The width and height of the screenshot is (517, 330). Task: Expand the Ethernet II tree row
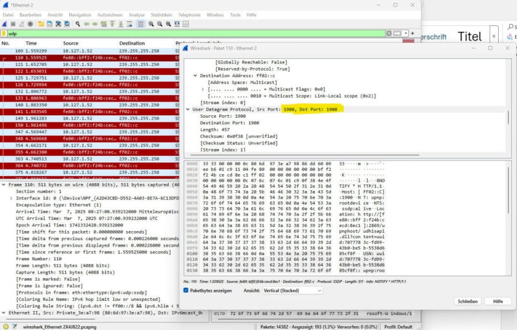click(x=3, y=312)
